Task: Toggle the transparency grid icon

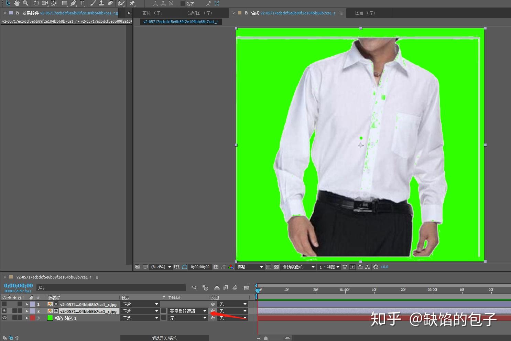Action: click(x=276, y=267)
